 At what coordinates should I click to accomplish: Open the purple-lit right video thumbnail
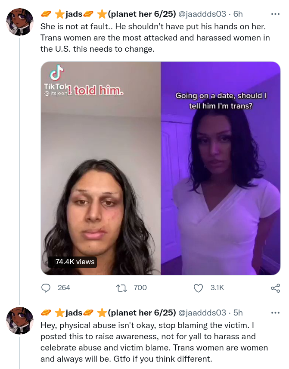[x=221, y=168]
